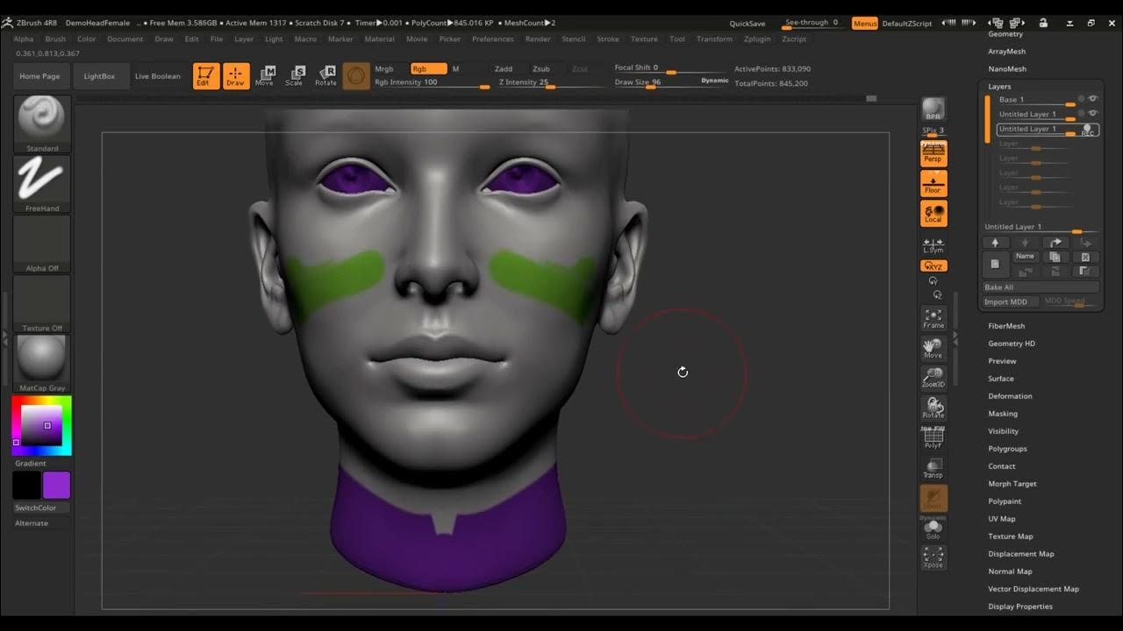Open the Zplugin menu
Viewport: 1123px width, 631px height.
(757, 39)
